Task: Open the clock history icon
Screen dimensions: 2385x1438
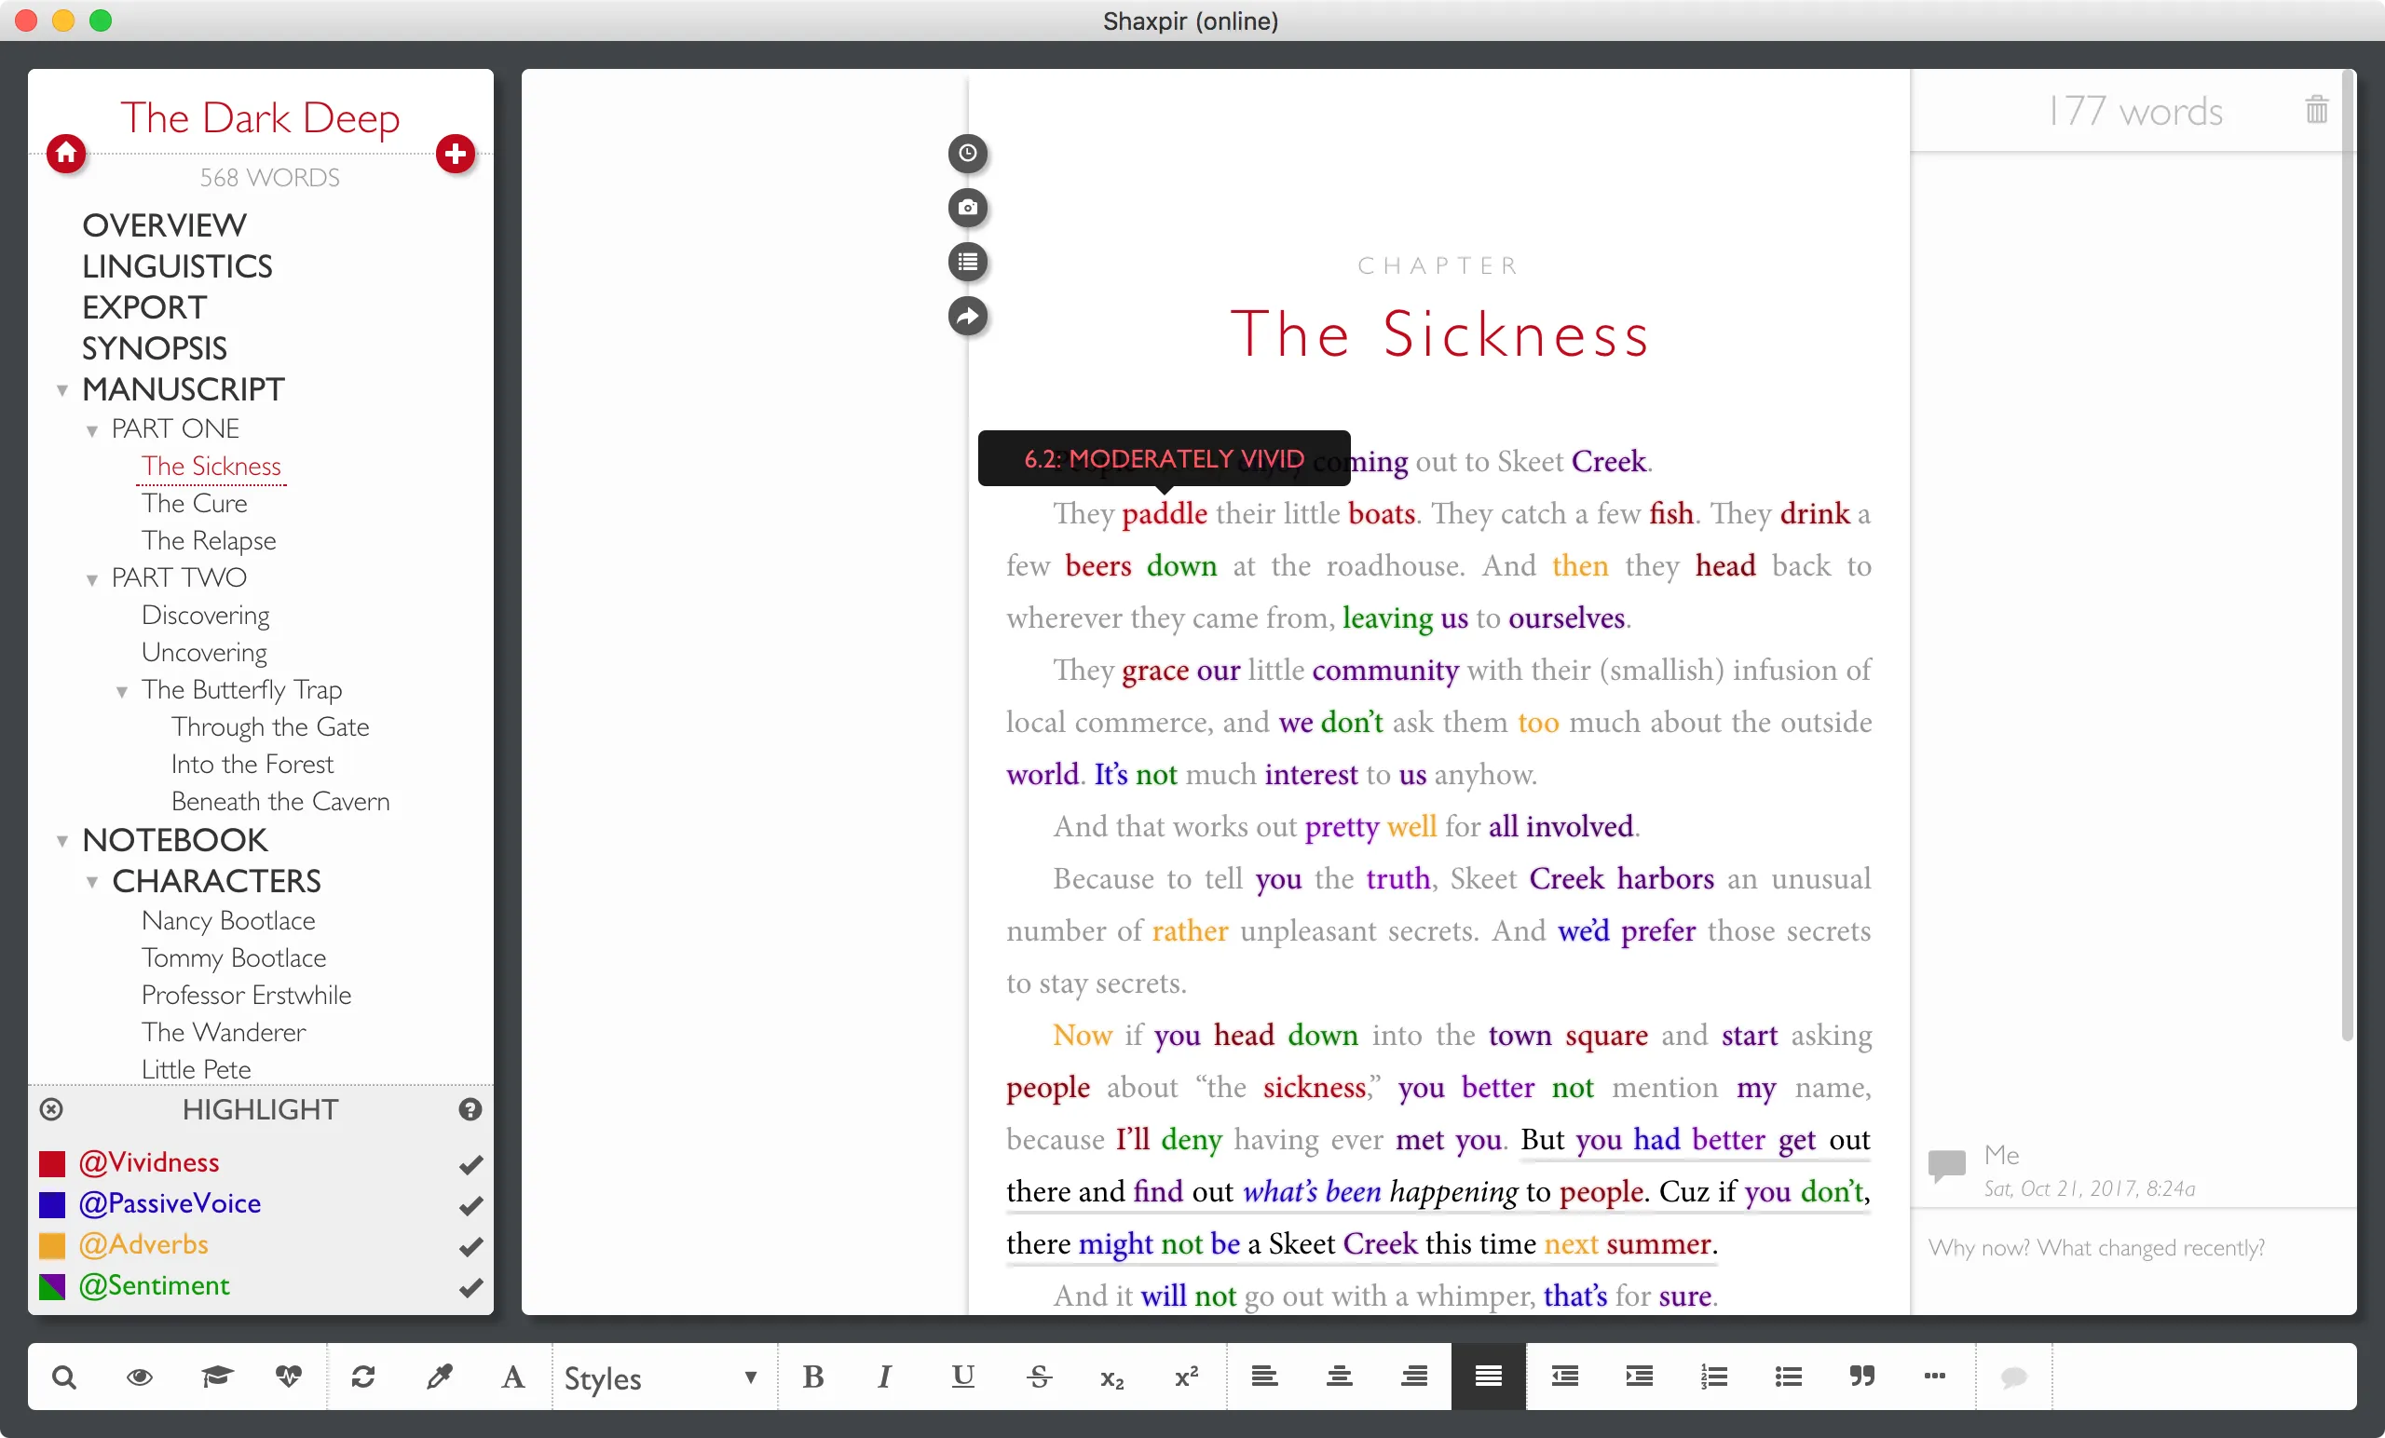Action: point(967,153)
